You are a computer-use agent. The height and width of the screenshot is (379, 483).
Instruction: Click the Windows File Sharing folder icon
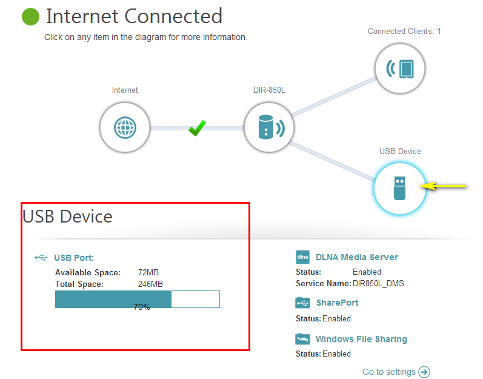coord(302,339)
